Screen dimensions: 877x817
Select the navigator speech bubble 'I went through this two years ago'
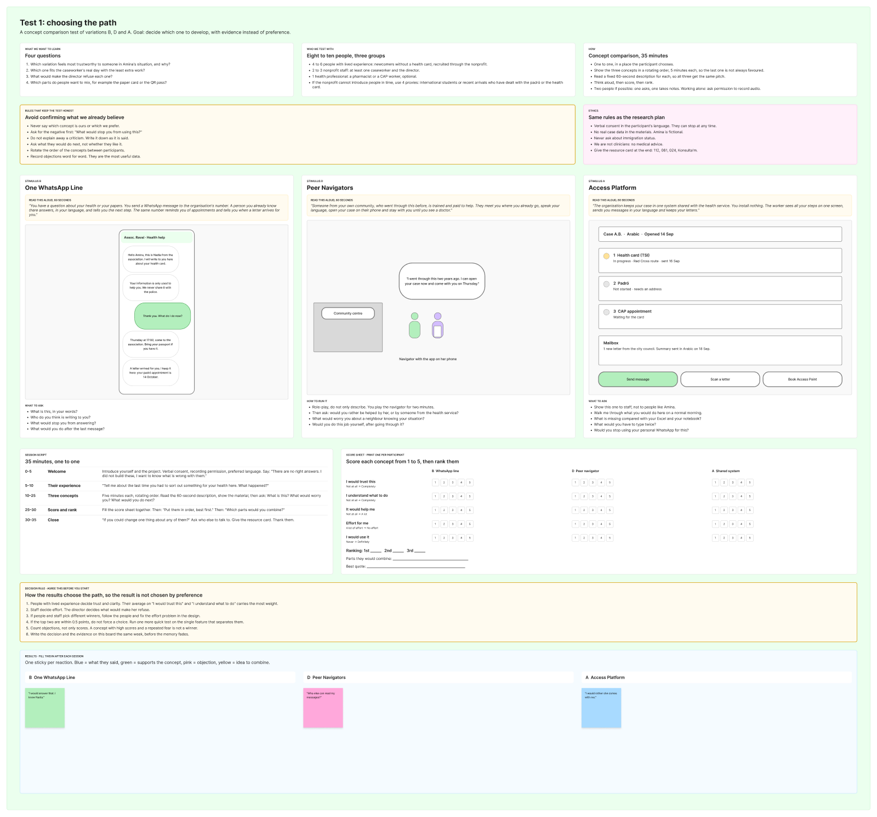tap(442, 281)
